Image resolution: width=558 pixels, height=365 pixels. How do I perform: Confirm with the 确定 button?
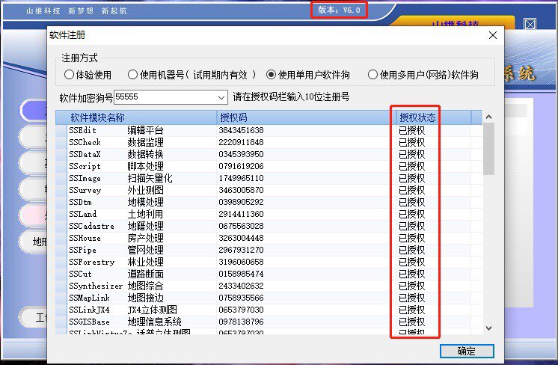point(467,351)
